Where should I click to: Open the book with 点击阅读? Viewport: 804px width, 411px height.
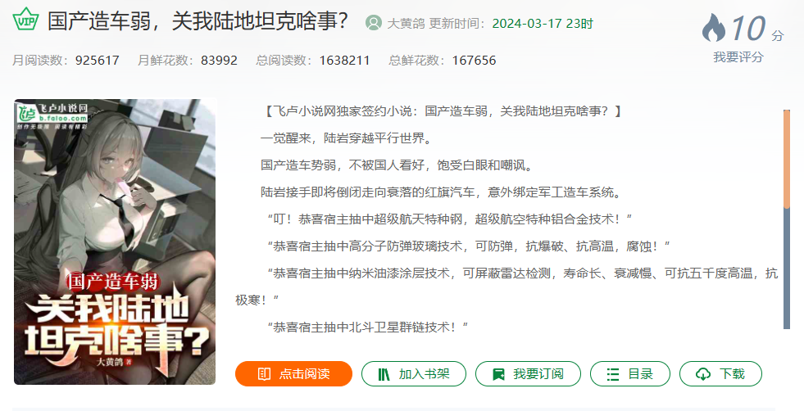pos(293,373)
